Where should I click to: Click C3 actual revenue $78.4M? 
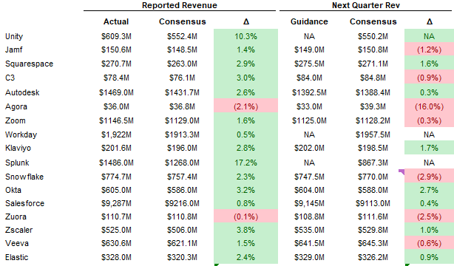click(x=116, y=78)
